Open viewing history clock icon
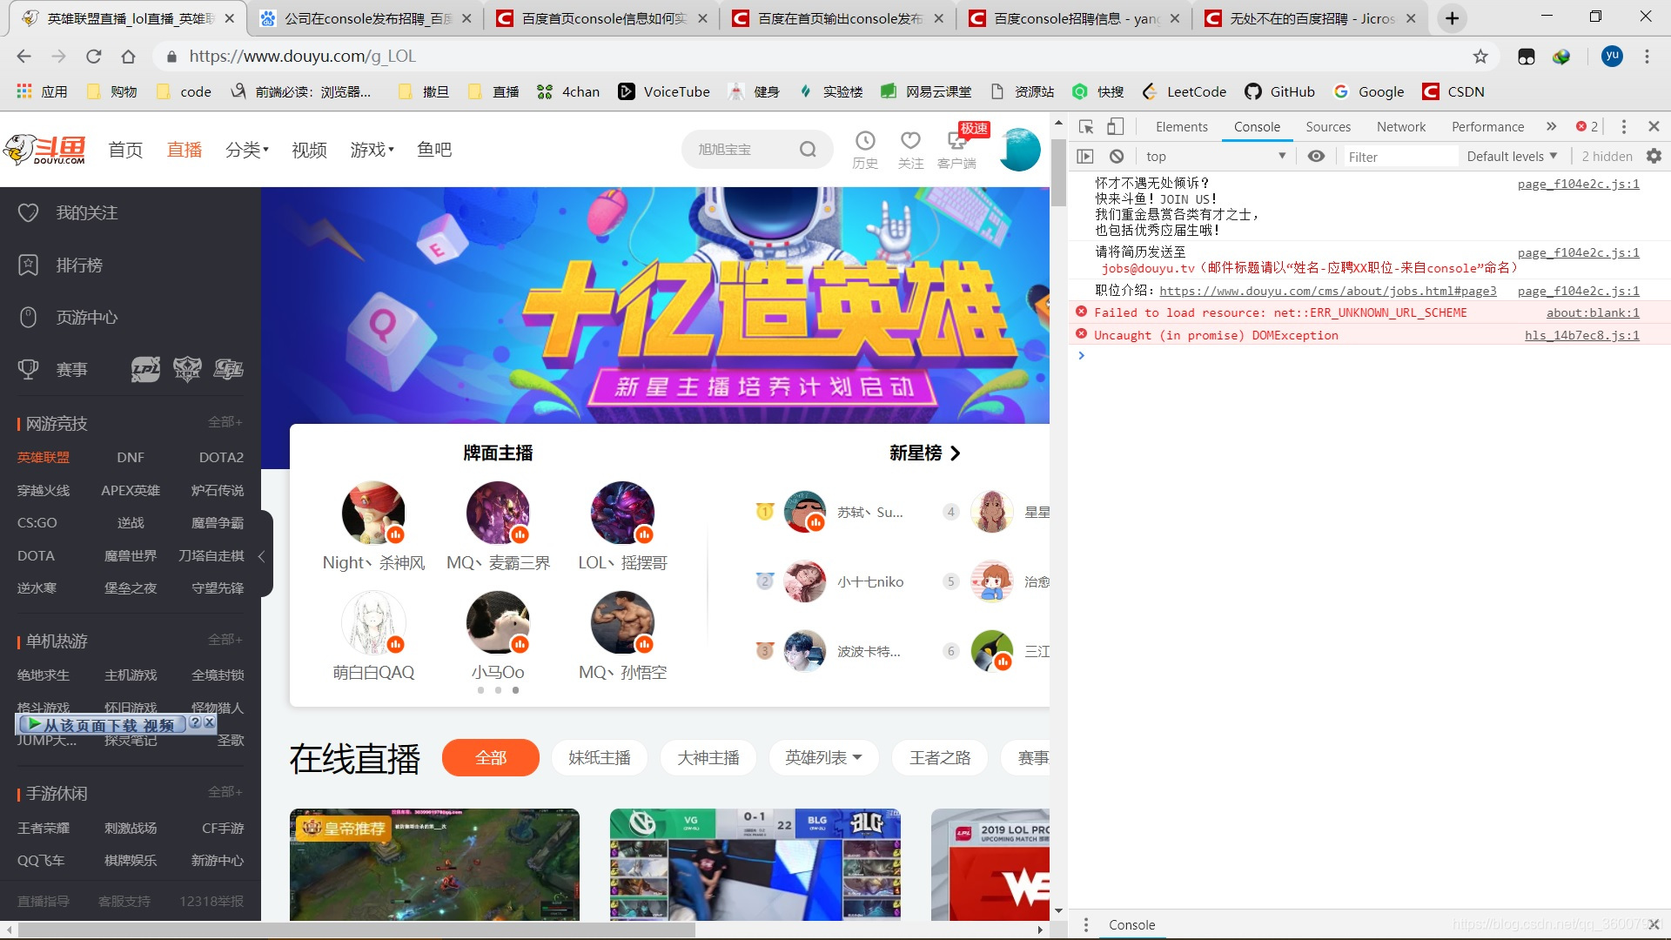This screenshot has width=1671, height=940. click(x=865, y=141)
